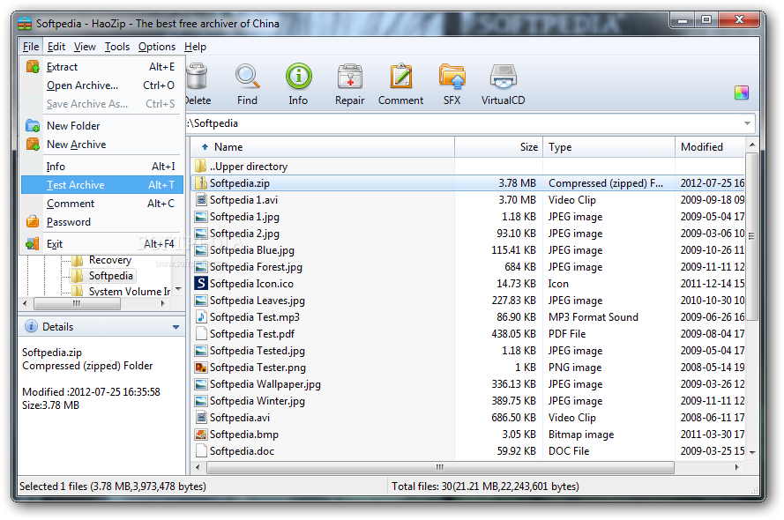Click the Total files status bar text
Image resolution: width=784 pixels, height=520 pixels.
point(485,486)
